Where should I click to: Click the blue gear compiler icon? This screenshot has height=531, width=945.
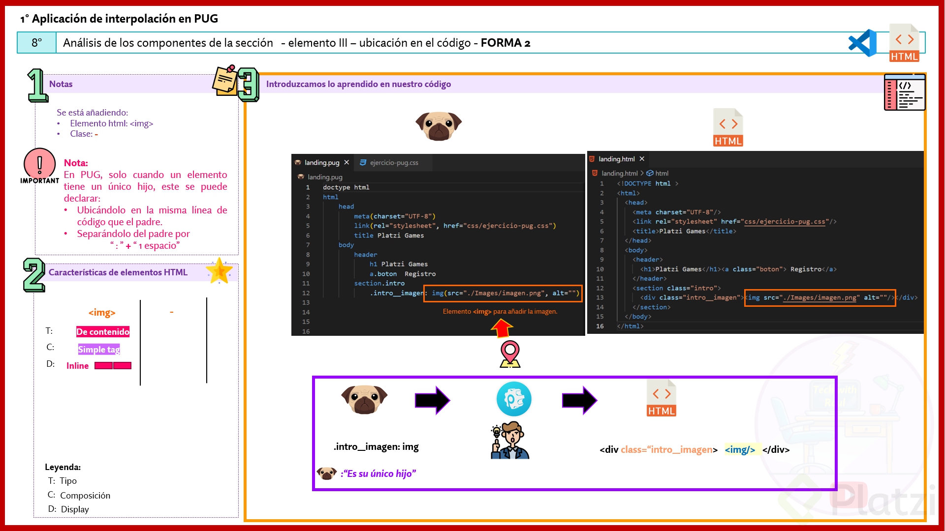pos(513,399)
